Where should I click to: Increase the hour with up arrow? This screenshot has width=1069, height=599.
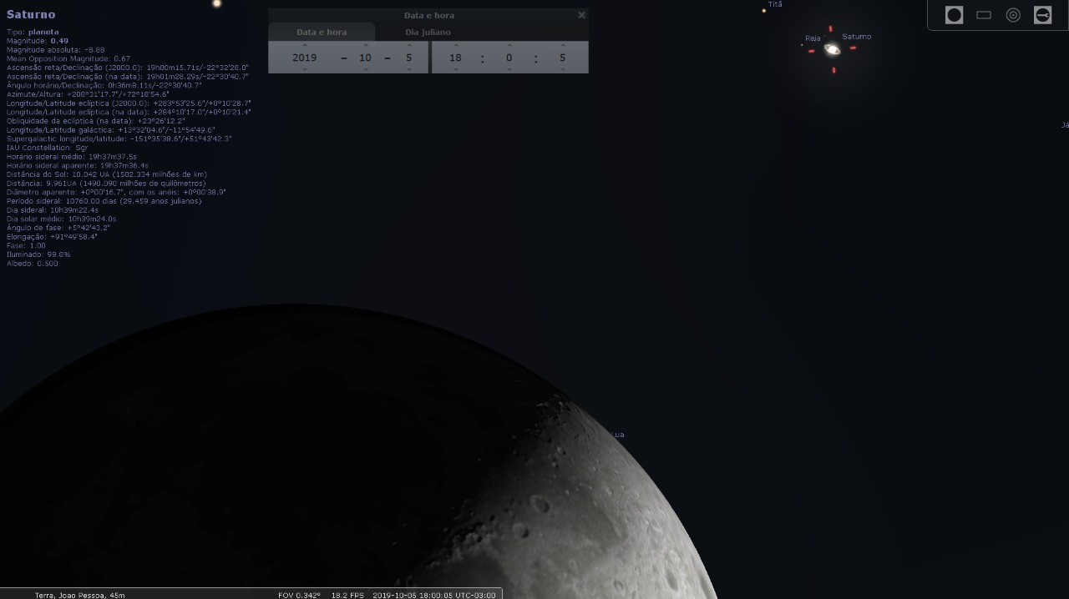[x=455, y=45]
